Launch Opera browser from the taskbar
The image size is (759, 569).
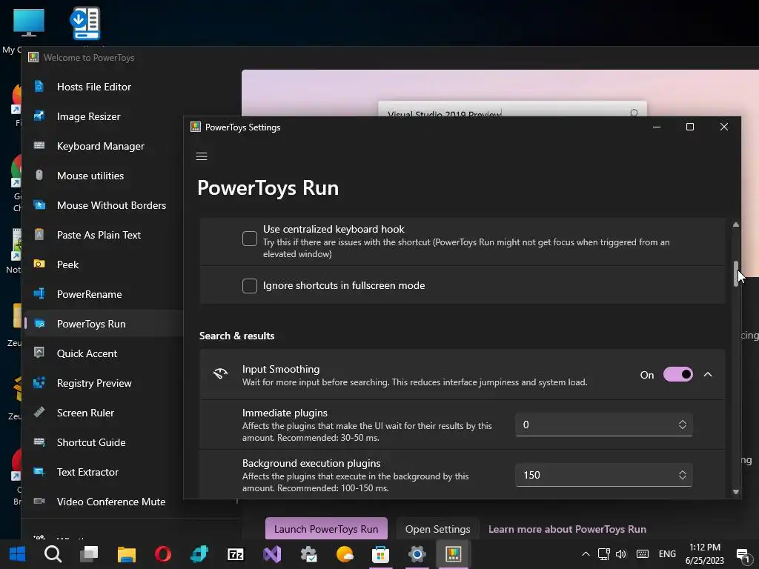tap(163, 554)
